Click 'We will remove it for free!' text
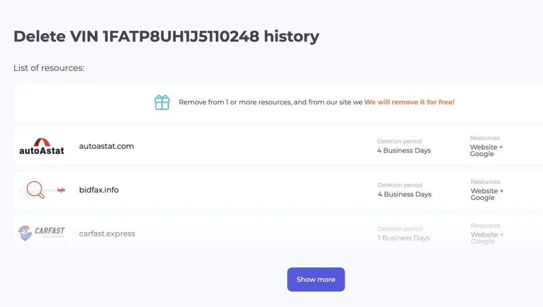The image size is (543, 307). point(409,102)
